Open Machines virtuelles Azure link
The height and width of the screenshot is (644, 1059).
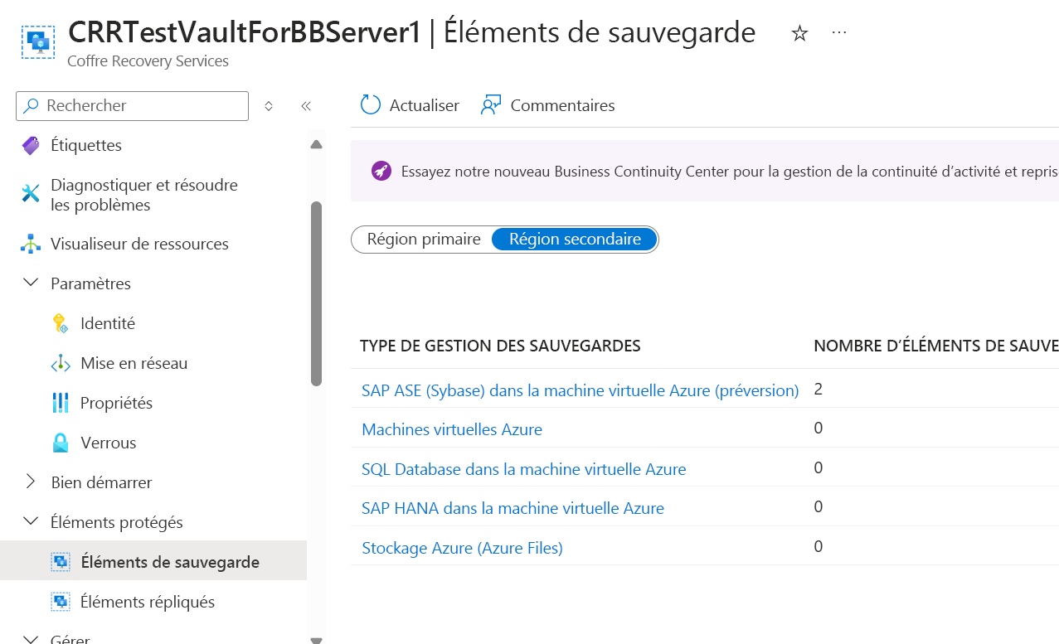(452, 429)
